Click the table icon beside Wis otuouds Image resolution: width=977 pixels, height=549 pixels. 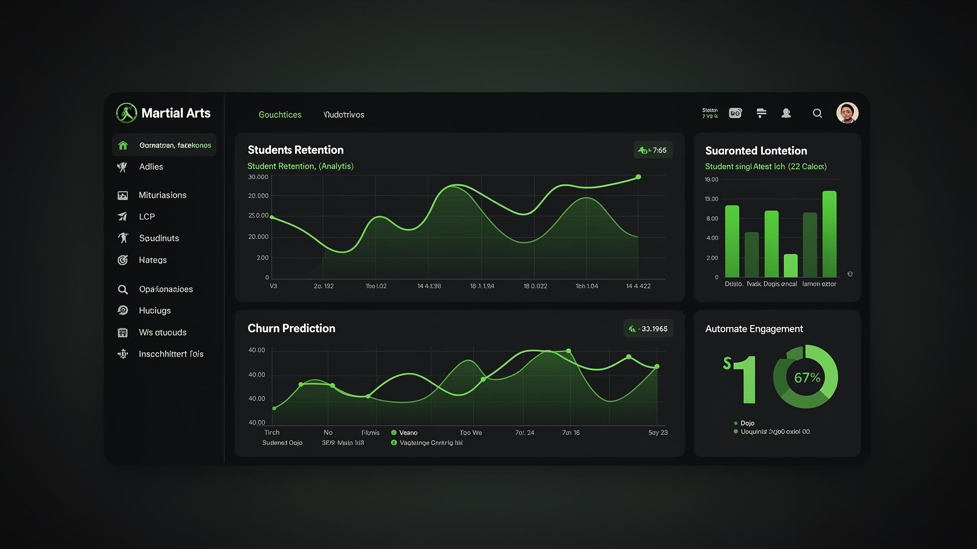pyautogui.click(x=123, y=333)
